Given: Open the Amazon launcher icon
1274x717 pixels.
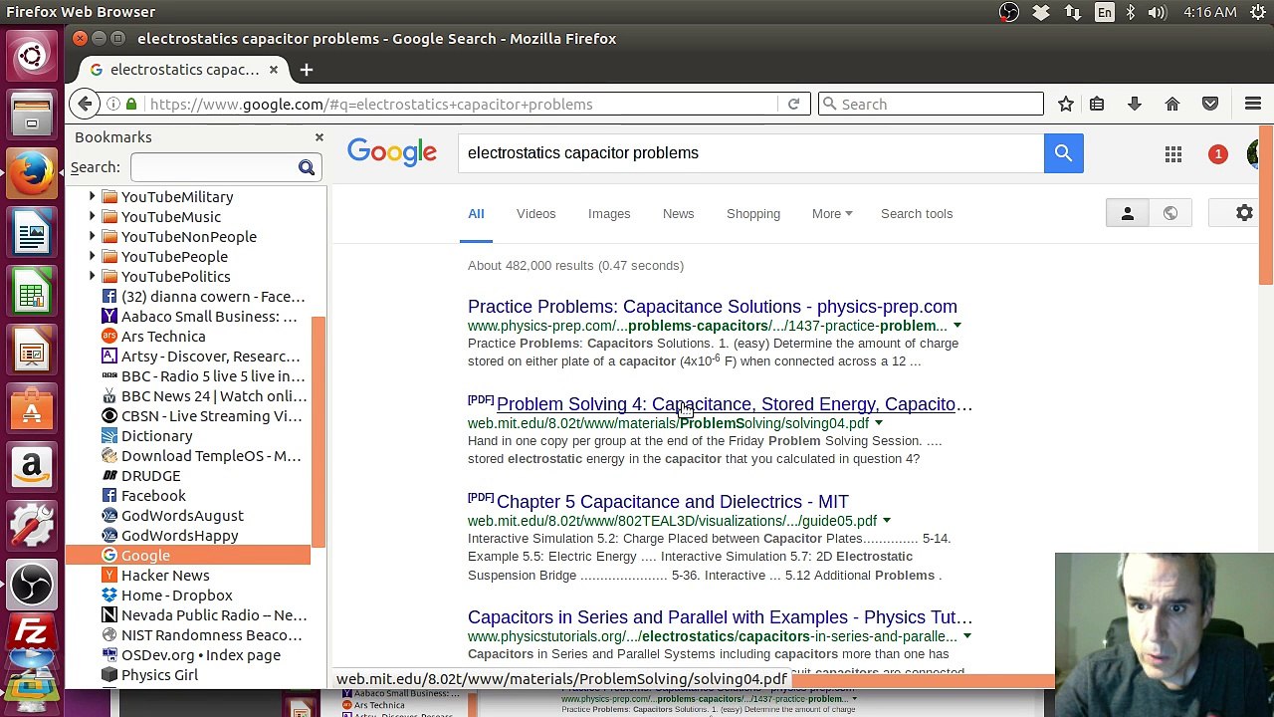Looking at the screenshot, I should pos(32,466).
